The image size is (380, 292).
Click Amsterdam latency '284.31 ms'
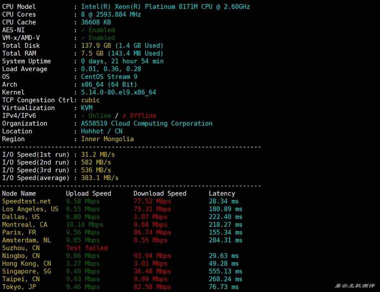tap(226, 240)
